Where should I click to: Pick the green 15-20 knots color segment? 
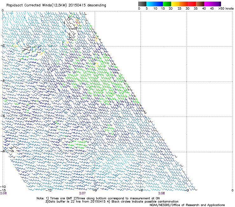[167, 4]
